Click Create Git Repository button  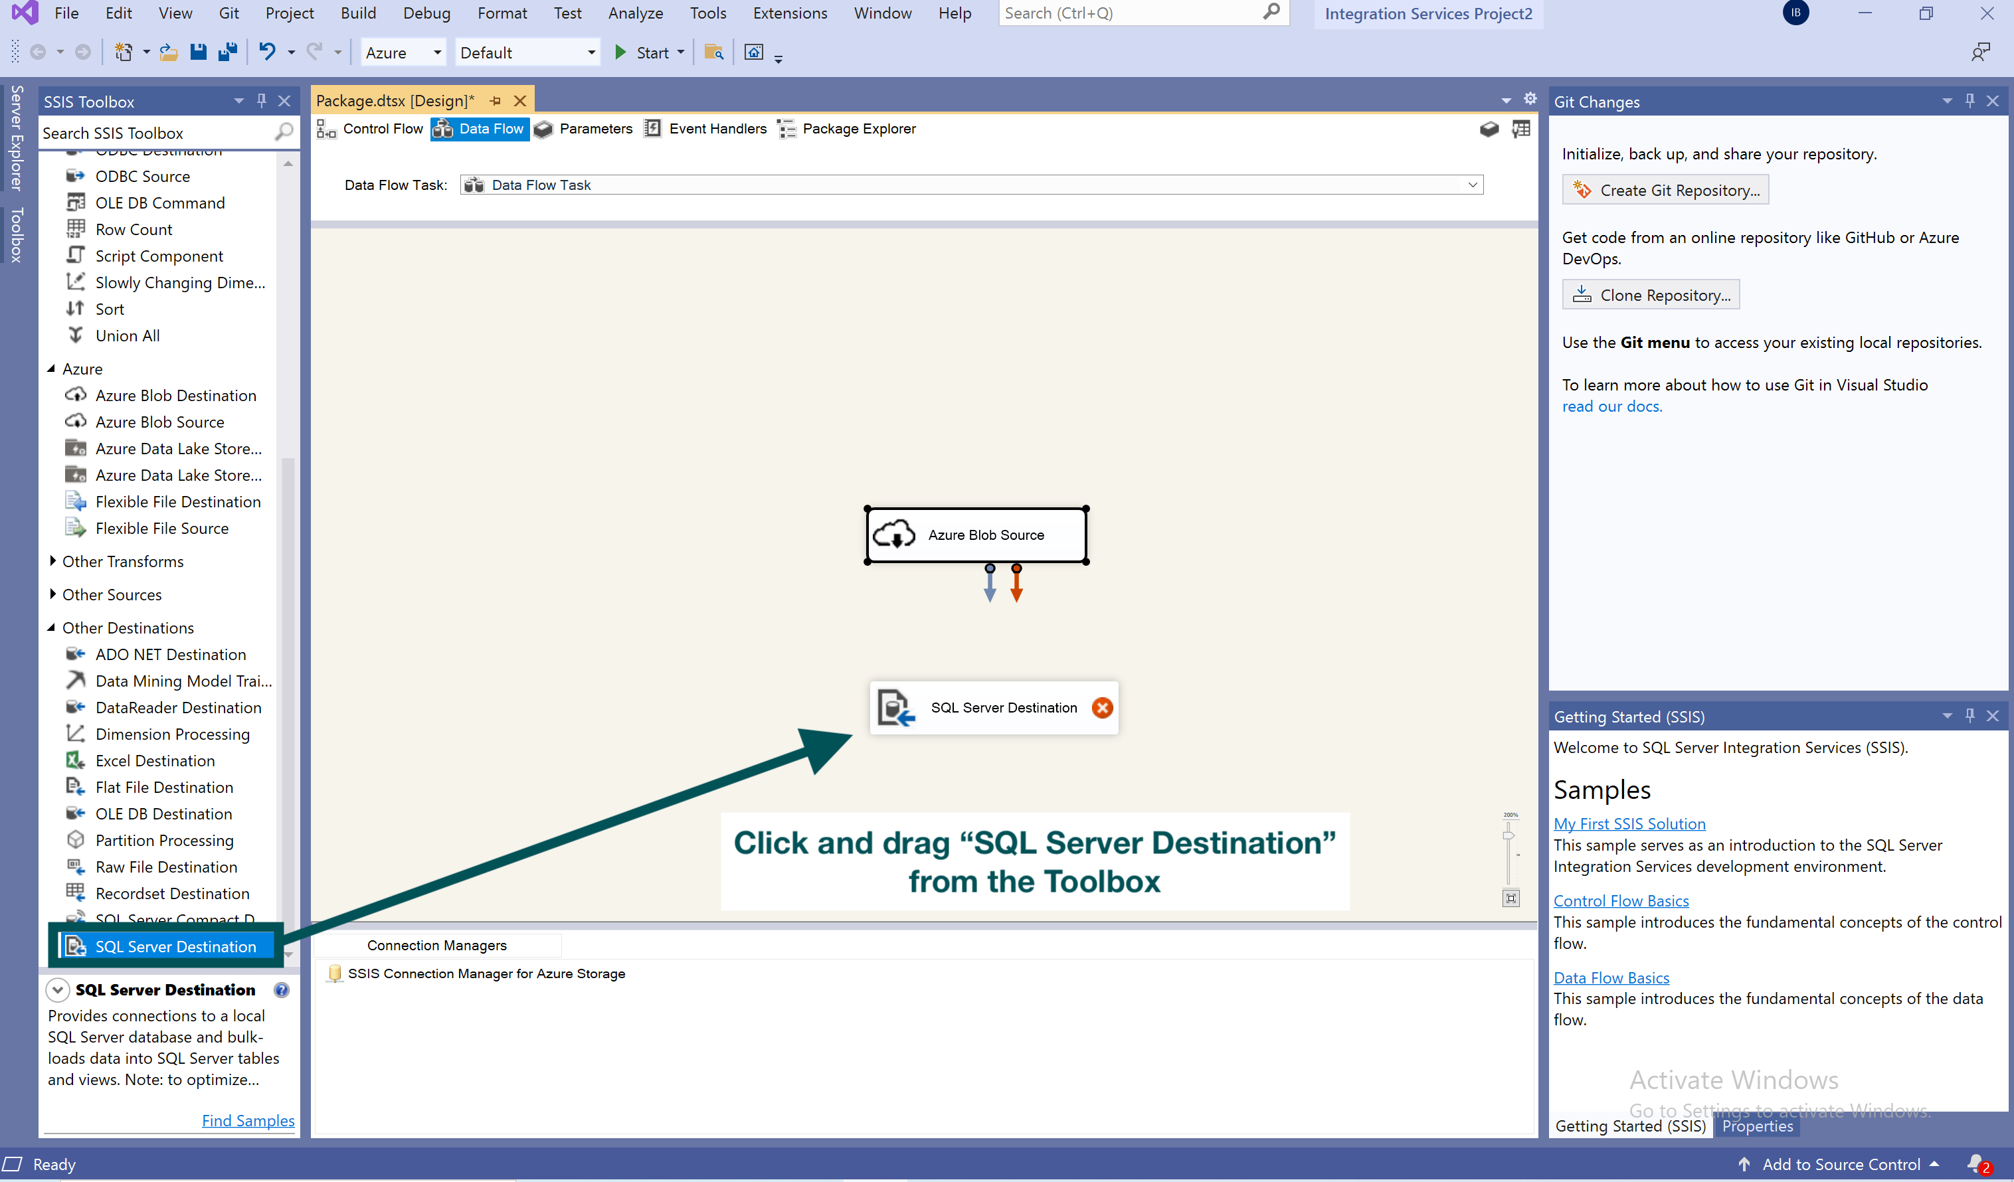[x=1665, y=190]
